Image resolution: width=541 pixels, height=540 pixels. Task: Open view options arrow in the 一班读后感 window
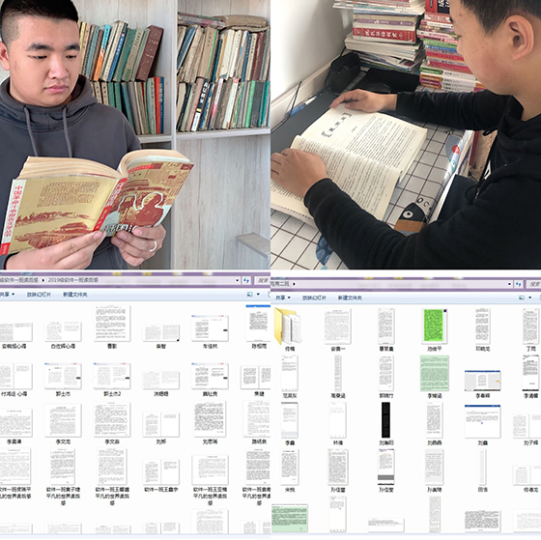coord(258,295)
